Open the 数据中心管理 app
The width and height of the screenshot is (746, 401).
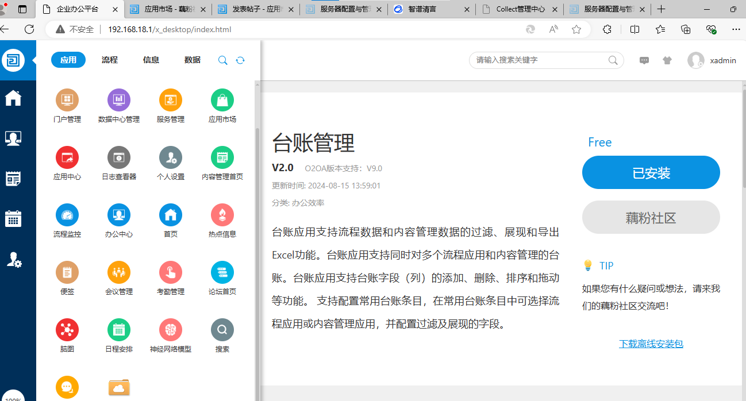(x=119, y=106)
